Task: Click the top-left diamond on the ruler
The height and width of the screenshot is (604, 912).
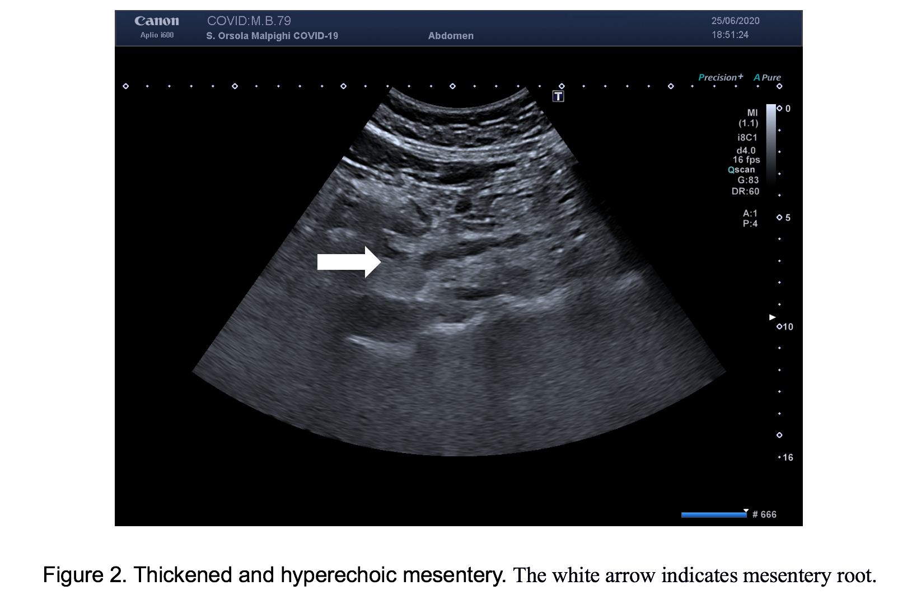Action: (125, 86)
